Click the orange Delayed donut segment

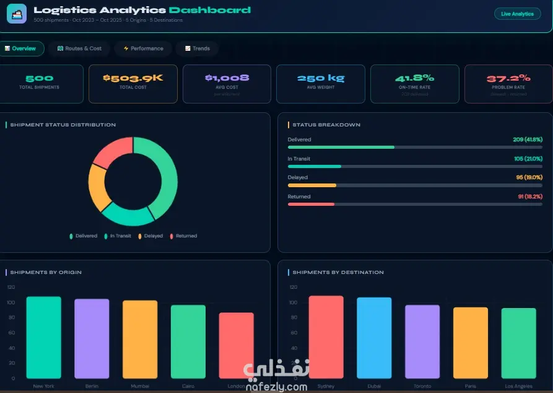coord(97,187)
